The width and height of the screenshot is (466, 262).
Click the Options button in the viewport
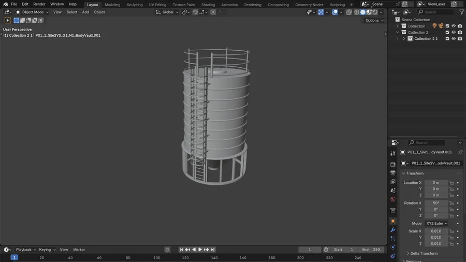click(x=374, y=21)
